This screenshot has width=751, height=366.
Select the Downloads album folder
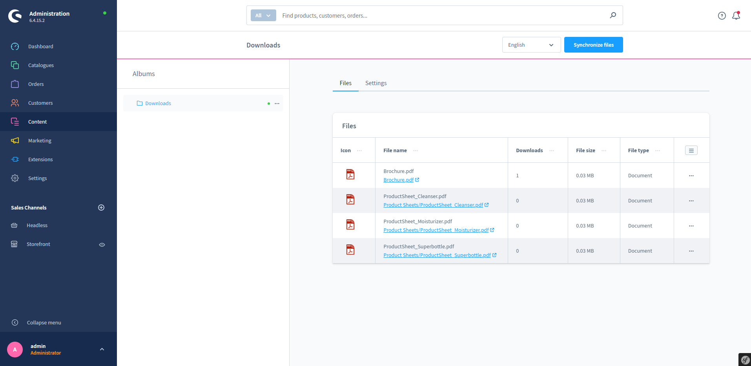[158, 103]
